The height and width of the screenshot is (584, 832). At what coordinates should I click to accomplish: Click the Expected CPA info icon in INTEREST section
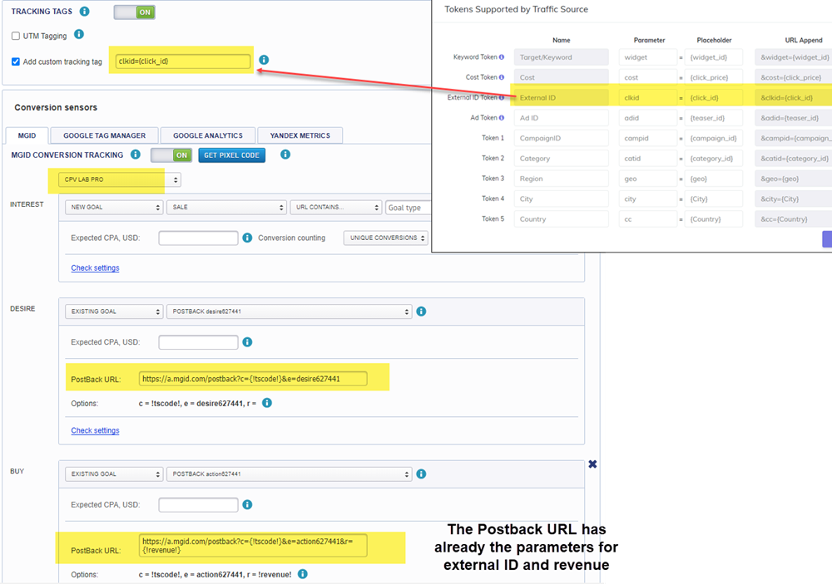[x=247, y=238]
